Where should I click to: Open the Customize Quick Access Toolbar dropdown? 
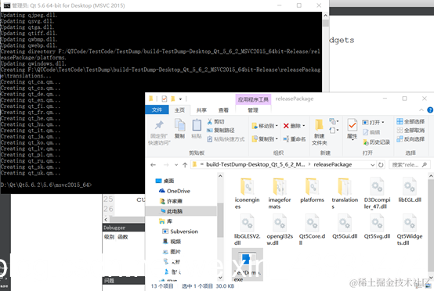click(180, 99)
